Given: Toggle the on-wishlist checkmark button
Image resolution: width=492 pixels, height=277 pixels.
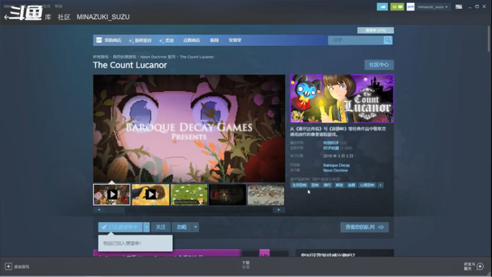Looking at the screenshot, I should (121, 227).
